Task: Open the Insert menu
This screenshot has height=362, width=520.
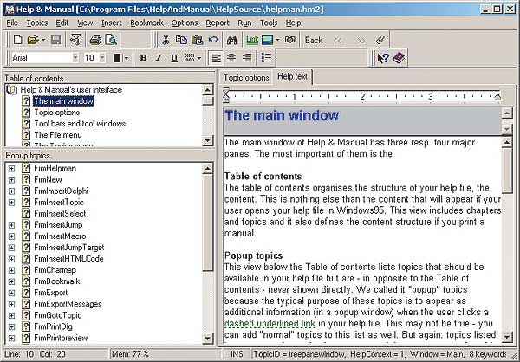Action: [x=112, y=23]
